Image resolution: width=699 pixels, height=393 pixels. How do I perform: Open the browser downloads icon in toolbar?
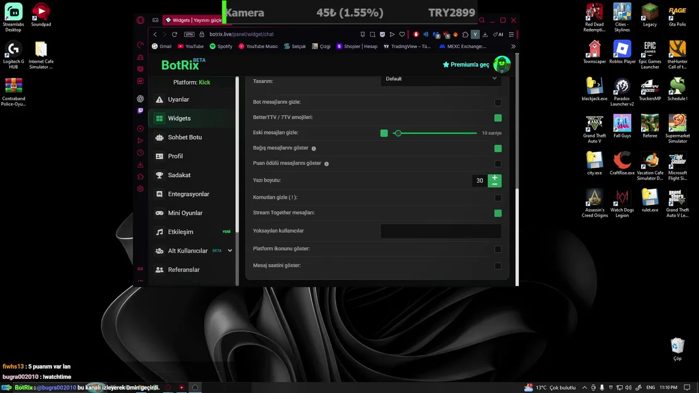point(485,34)
